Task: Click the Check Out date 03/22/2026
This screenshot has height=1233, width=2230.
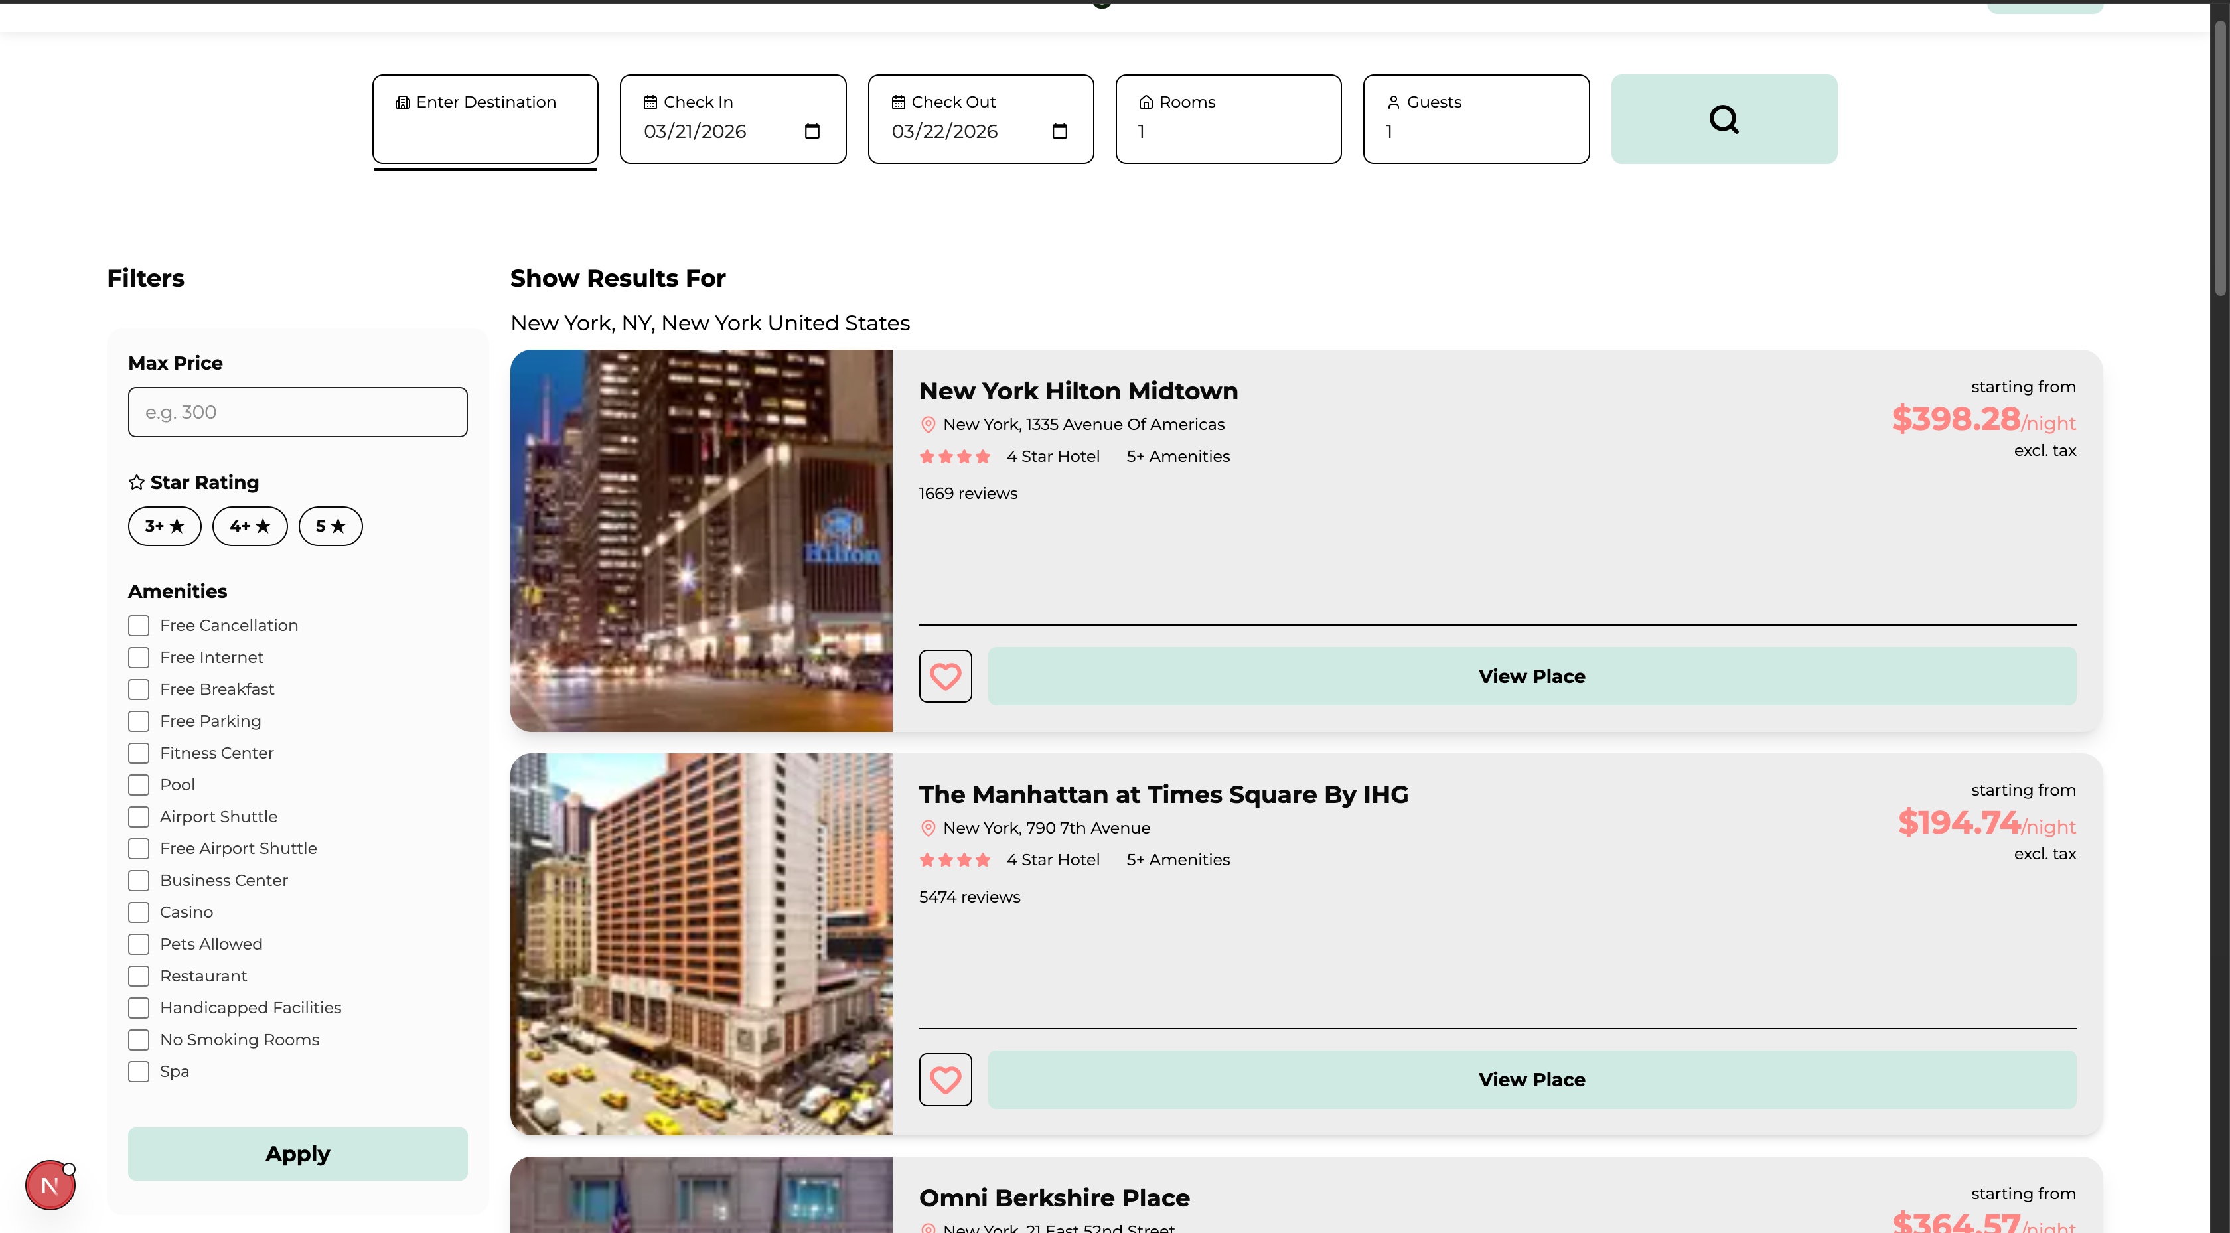Action: (x=944, y=131)
